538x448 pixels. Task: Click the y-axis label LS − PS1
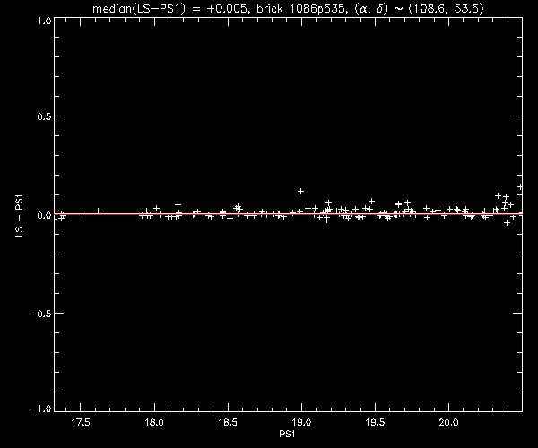pyautogui.click(x=19, y=216)
